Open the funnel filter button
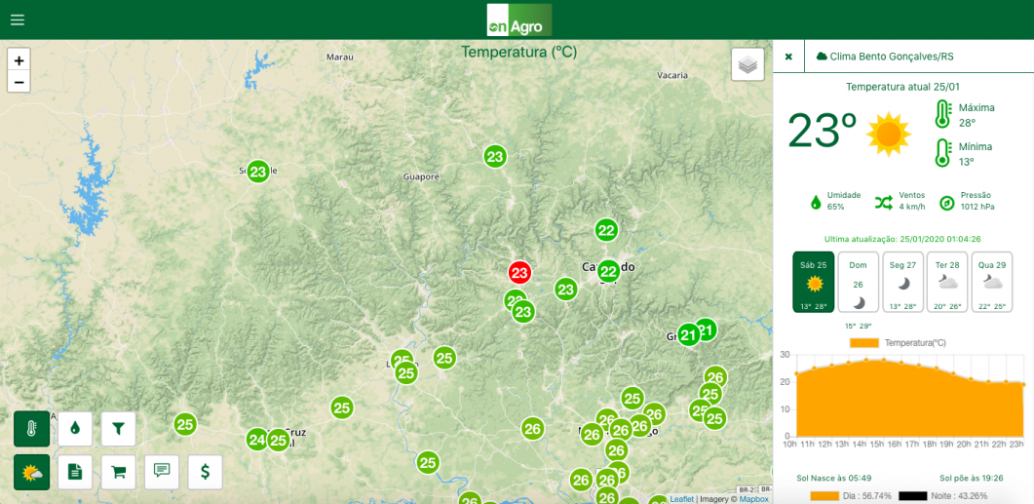The height and width of the screenshot is (504, 1034). pyautogui.click(x=119, y=429)
